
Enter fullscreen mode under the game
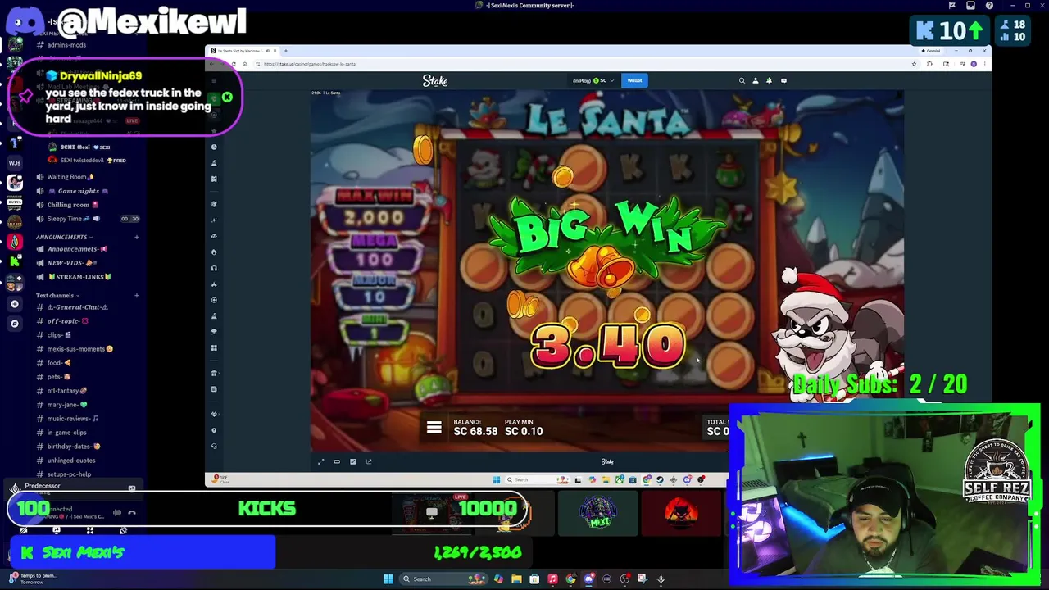320,461
